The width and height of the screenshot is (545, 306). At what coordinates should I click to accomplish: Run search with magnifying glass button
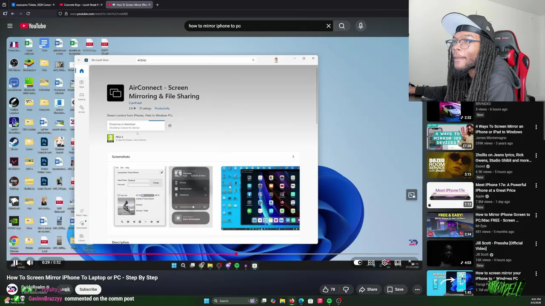pos(342,26)
